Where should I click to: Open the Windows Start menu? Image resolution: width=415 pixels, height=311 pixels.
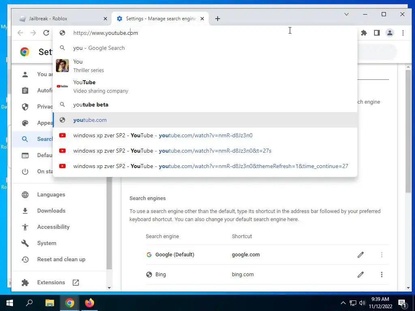click(x=10, y=303)
